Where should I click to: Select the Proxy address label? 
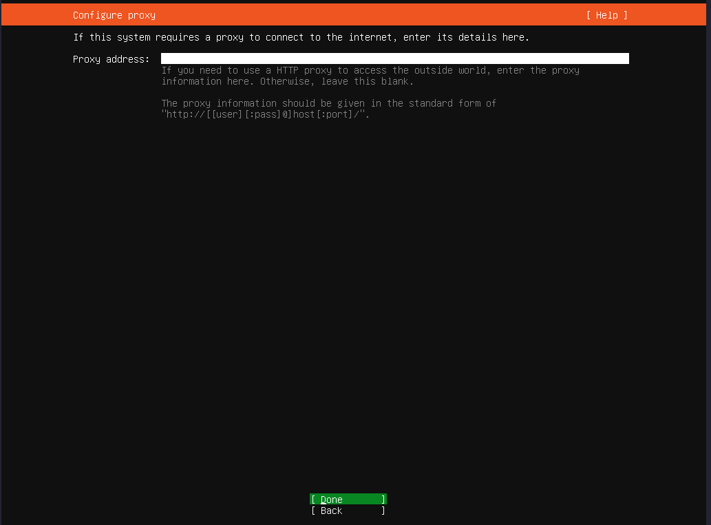click(x=111, y=59)
